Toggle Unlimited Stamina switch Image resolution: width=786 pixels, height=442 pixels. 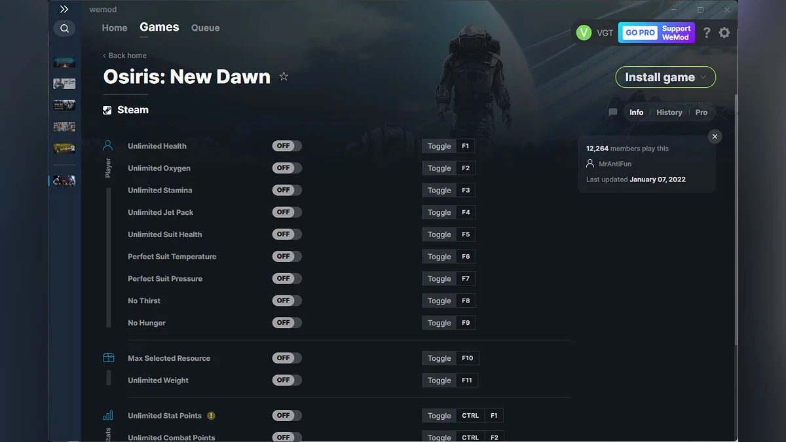click(287, 190)
